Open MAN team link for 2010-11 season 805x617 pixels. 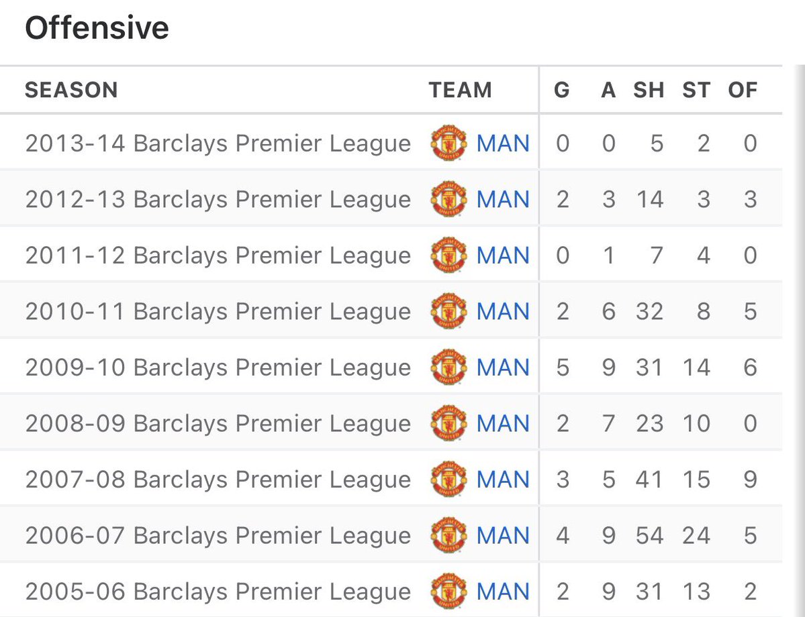[x=503, y=311]
